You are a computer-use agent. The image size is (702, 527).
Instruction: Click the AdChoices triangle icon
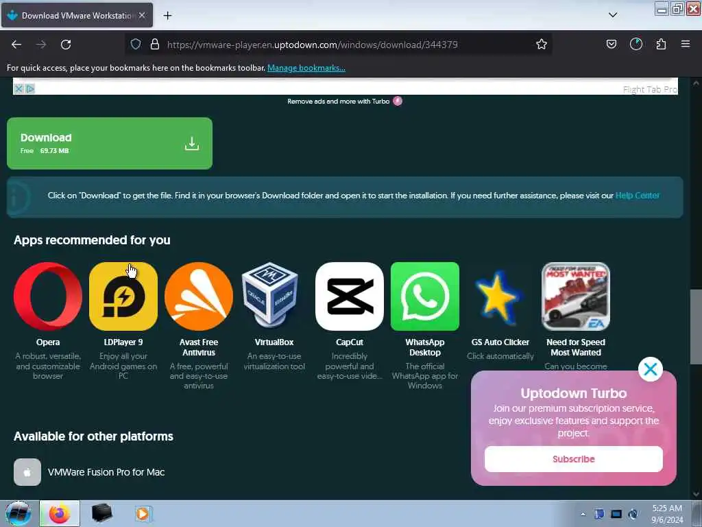point(30,89)
